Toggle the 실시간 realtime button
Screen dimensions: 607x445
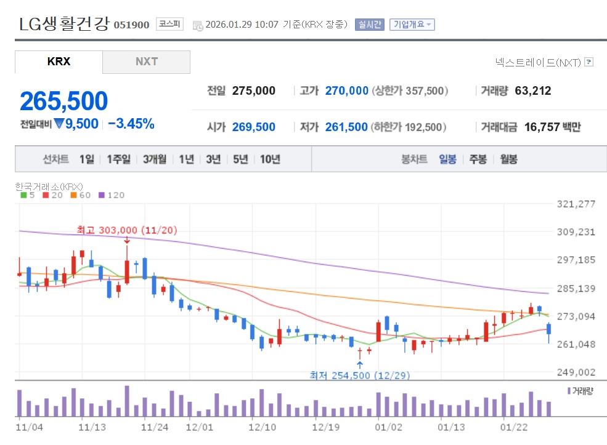pos(369,25)
